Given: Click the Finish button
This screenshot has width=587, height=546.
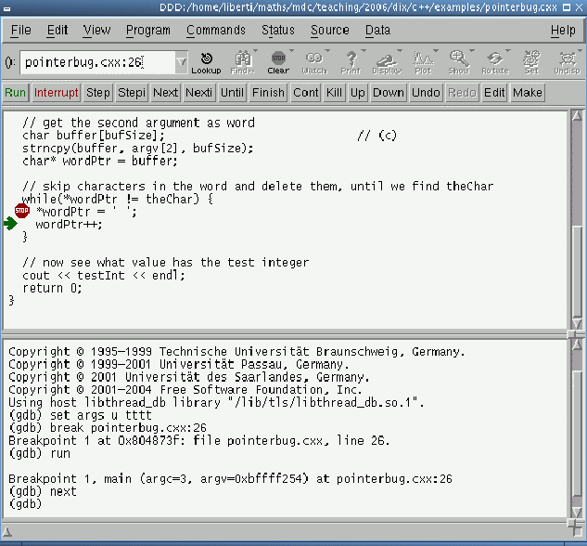Looking at the screenshot, I should click(x=268, y=93).
